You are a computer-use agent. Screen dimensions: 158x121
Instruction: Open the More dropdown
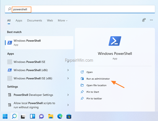coord(63,21)
